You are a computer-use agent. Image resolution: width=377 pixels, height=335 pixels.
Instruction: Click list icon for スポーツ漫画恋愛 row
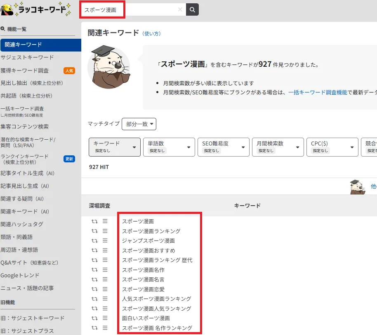pos(105,289)
